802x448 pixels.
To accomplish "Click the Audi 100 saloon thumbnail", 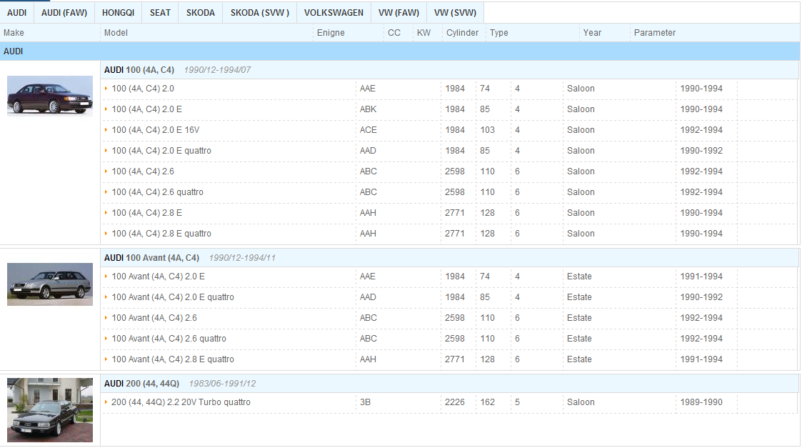I will [50, 96].
